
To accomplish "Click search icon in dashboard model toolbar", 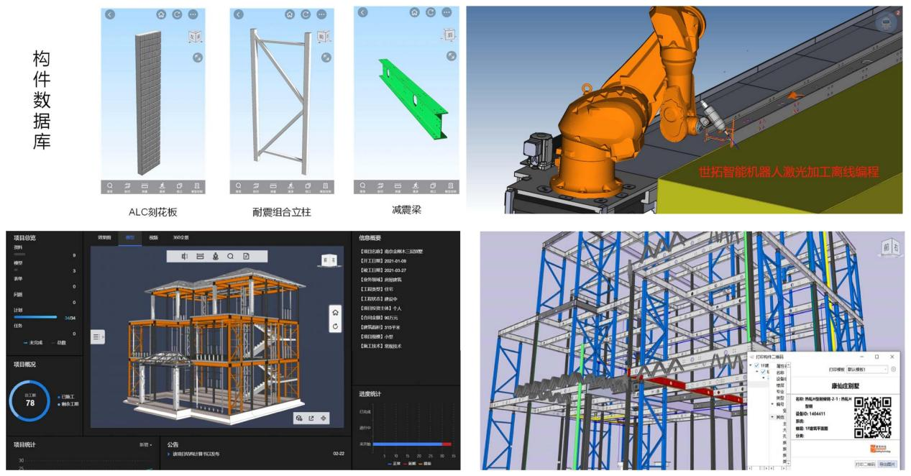I will pos(230,256).
